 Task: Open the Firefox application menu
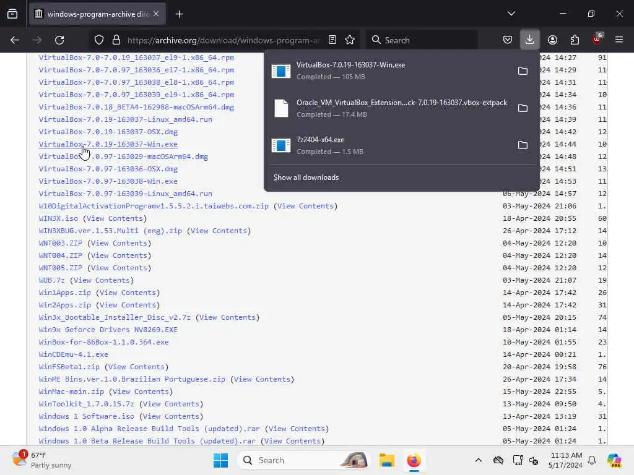(619, 40)
